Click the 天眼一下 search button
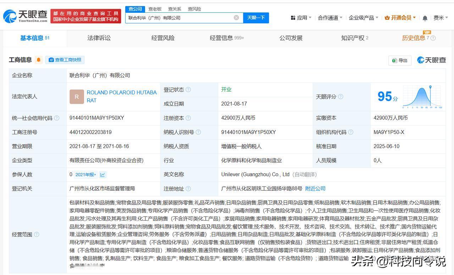 click(256, 18)
